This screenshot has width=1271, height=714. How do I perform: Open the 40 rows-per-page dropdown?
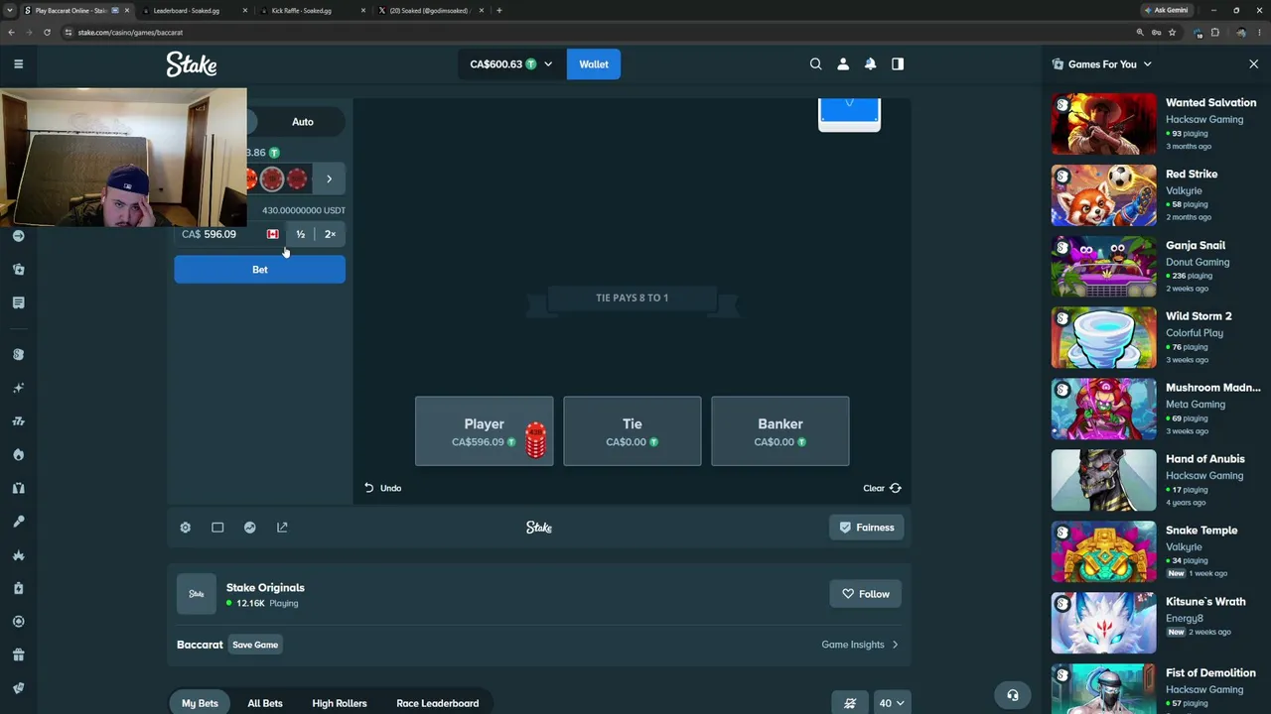click(x=891, y=703)
